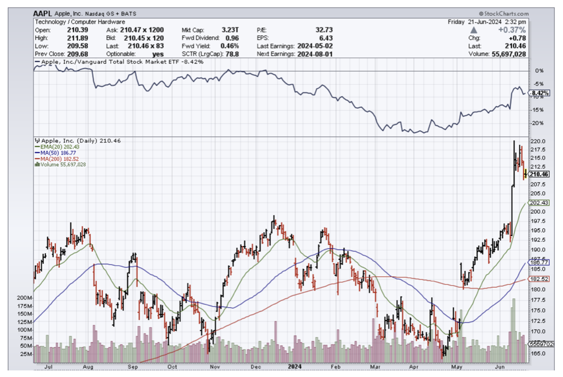Click the green EMA(20) legend line marker
This screenshot has width=563, height=377.
click(x=37, y=146)
